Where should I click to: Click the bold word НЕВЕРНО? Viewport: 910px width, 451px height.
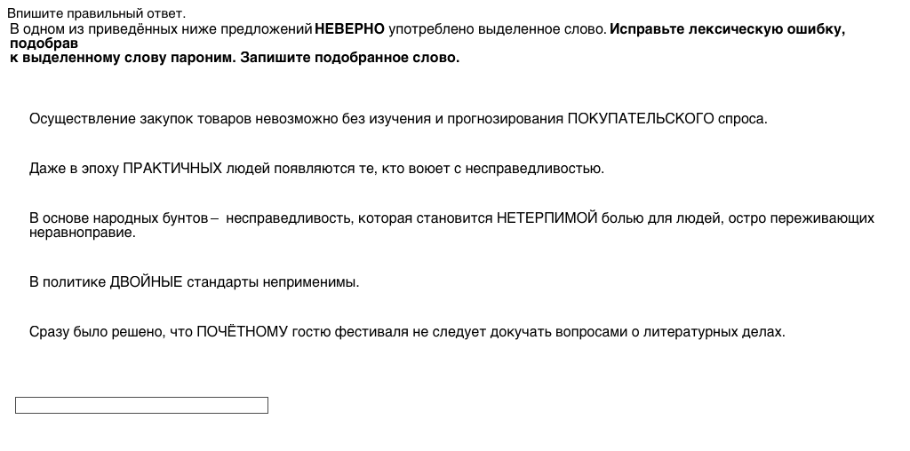349,29
